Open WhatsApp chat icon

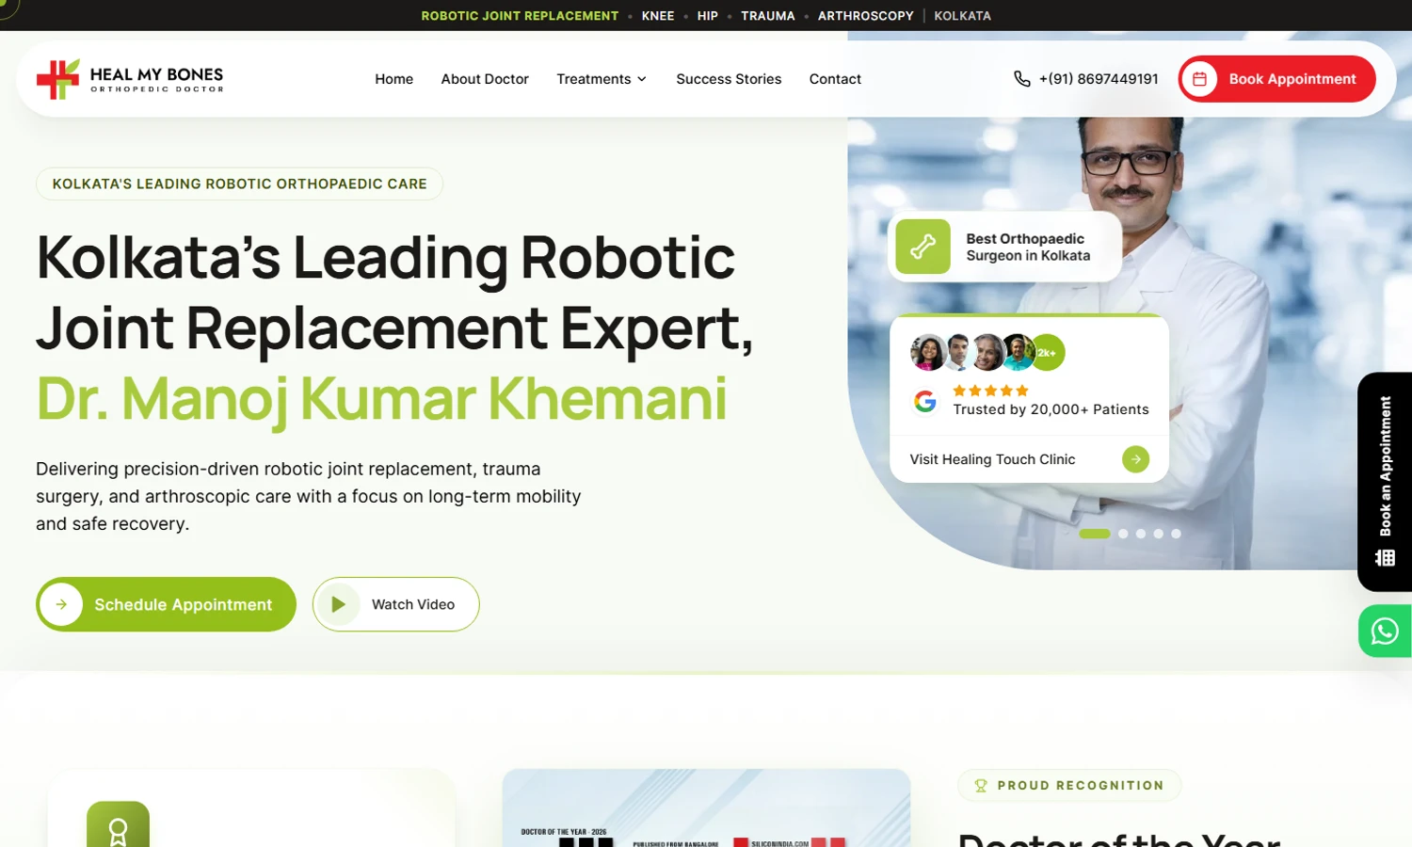(1385, 631)
